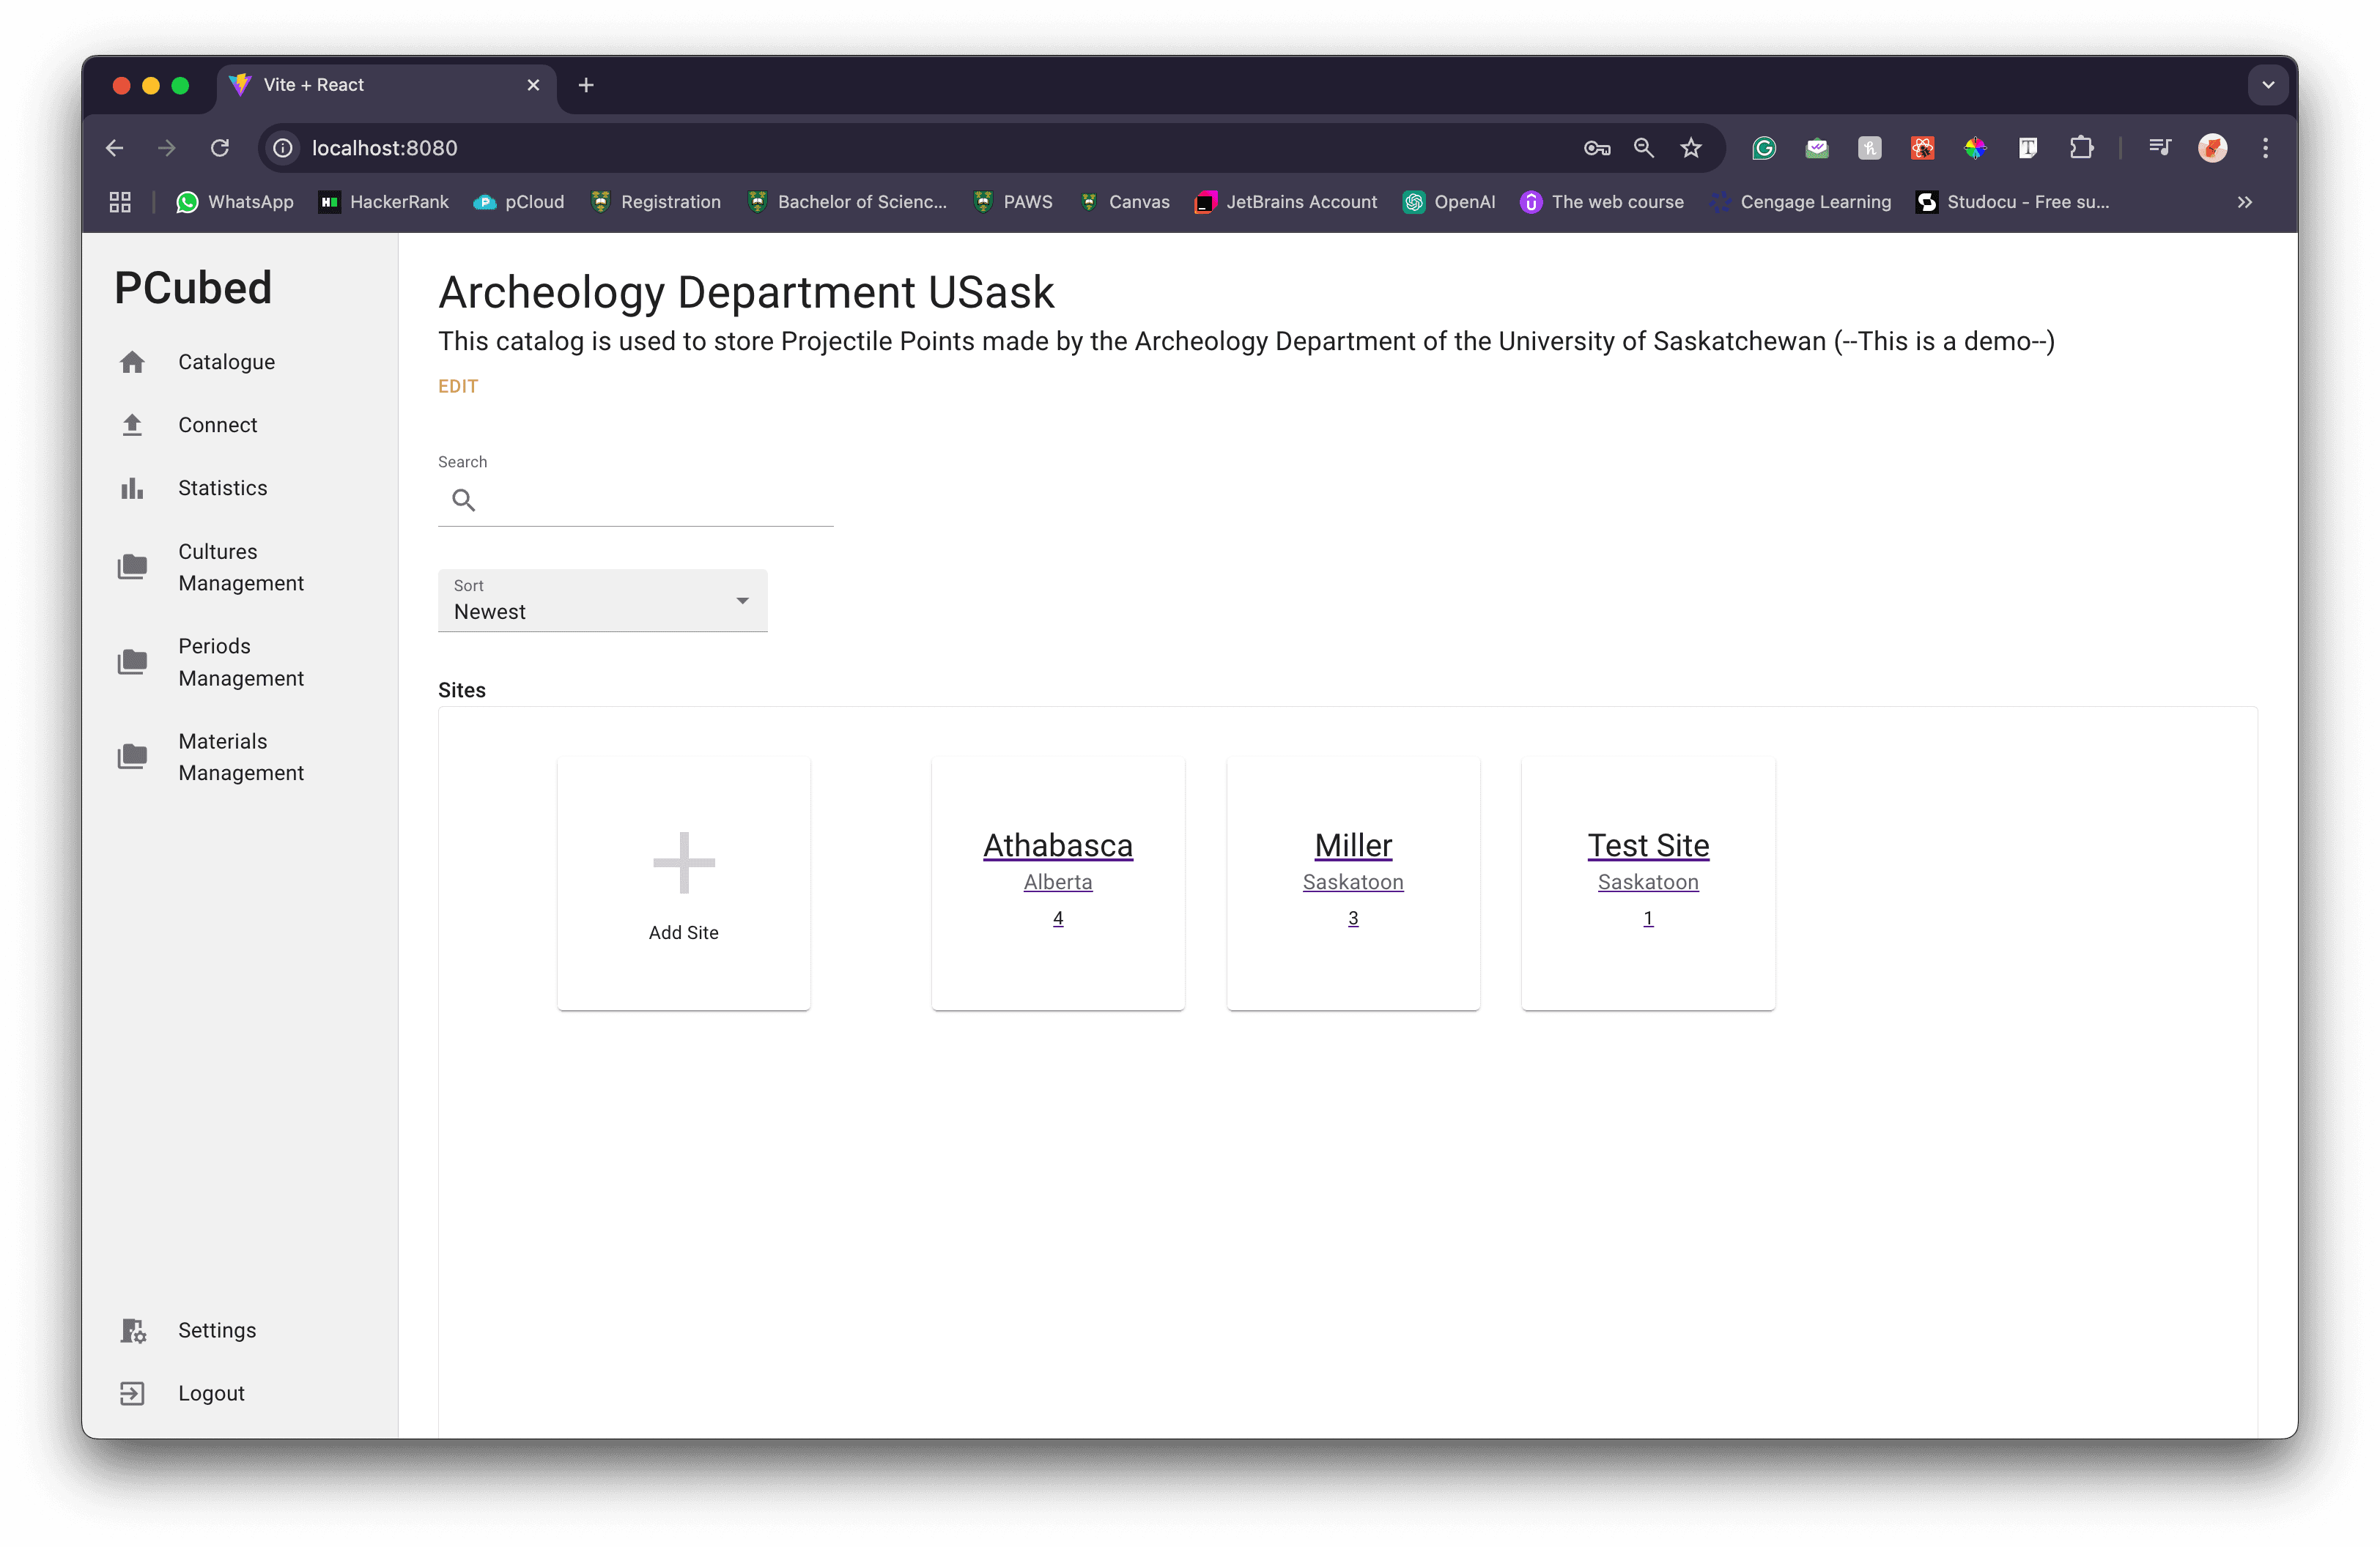Open the Athabasca site link
Screen dimensions: 2380x1547
[x=1057, y=845]
